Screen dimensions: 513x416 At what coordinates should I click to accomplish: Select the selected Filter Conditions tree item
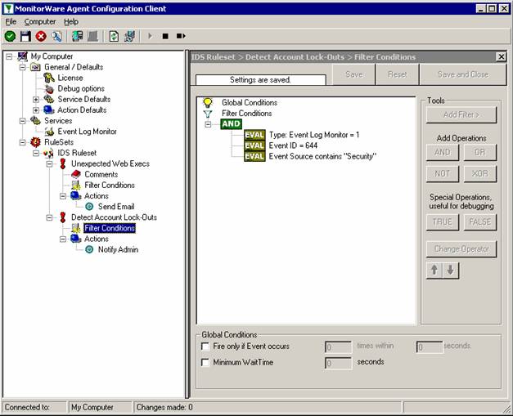[110, 228]
